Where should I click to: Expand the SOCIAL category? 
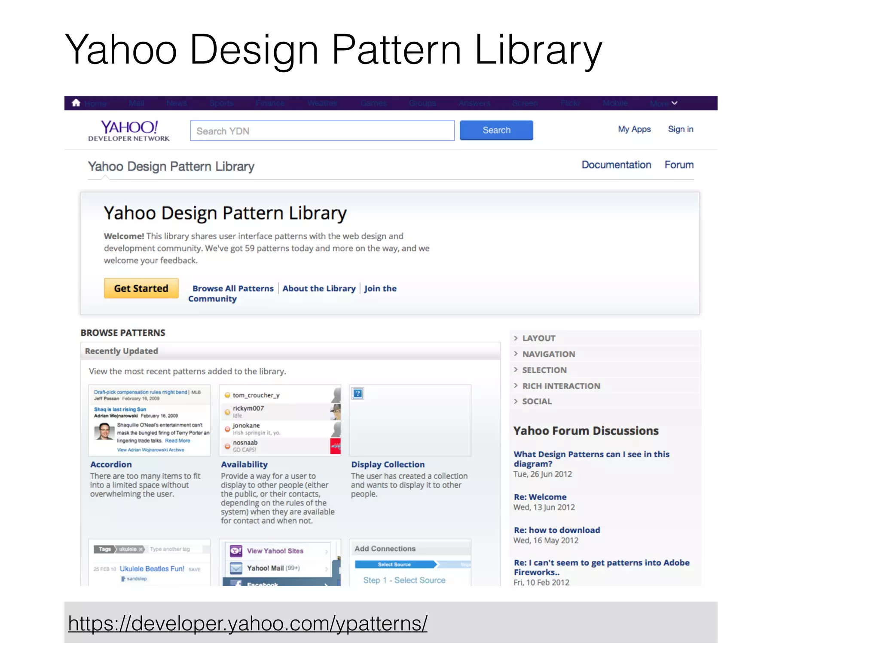click(x=605, y=401)
